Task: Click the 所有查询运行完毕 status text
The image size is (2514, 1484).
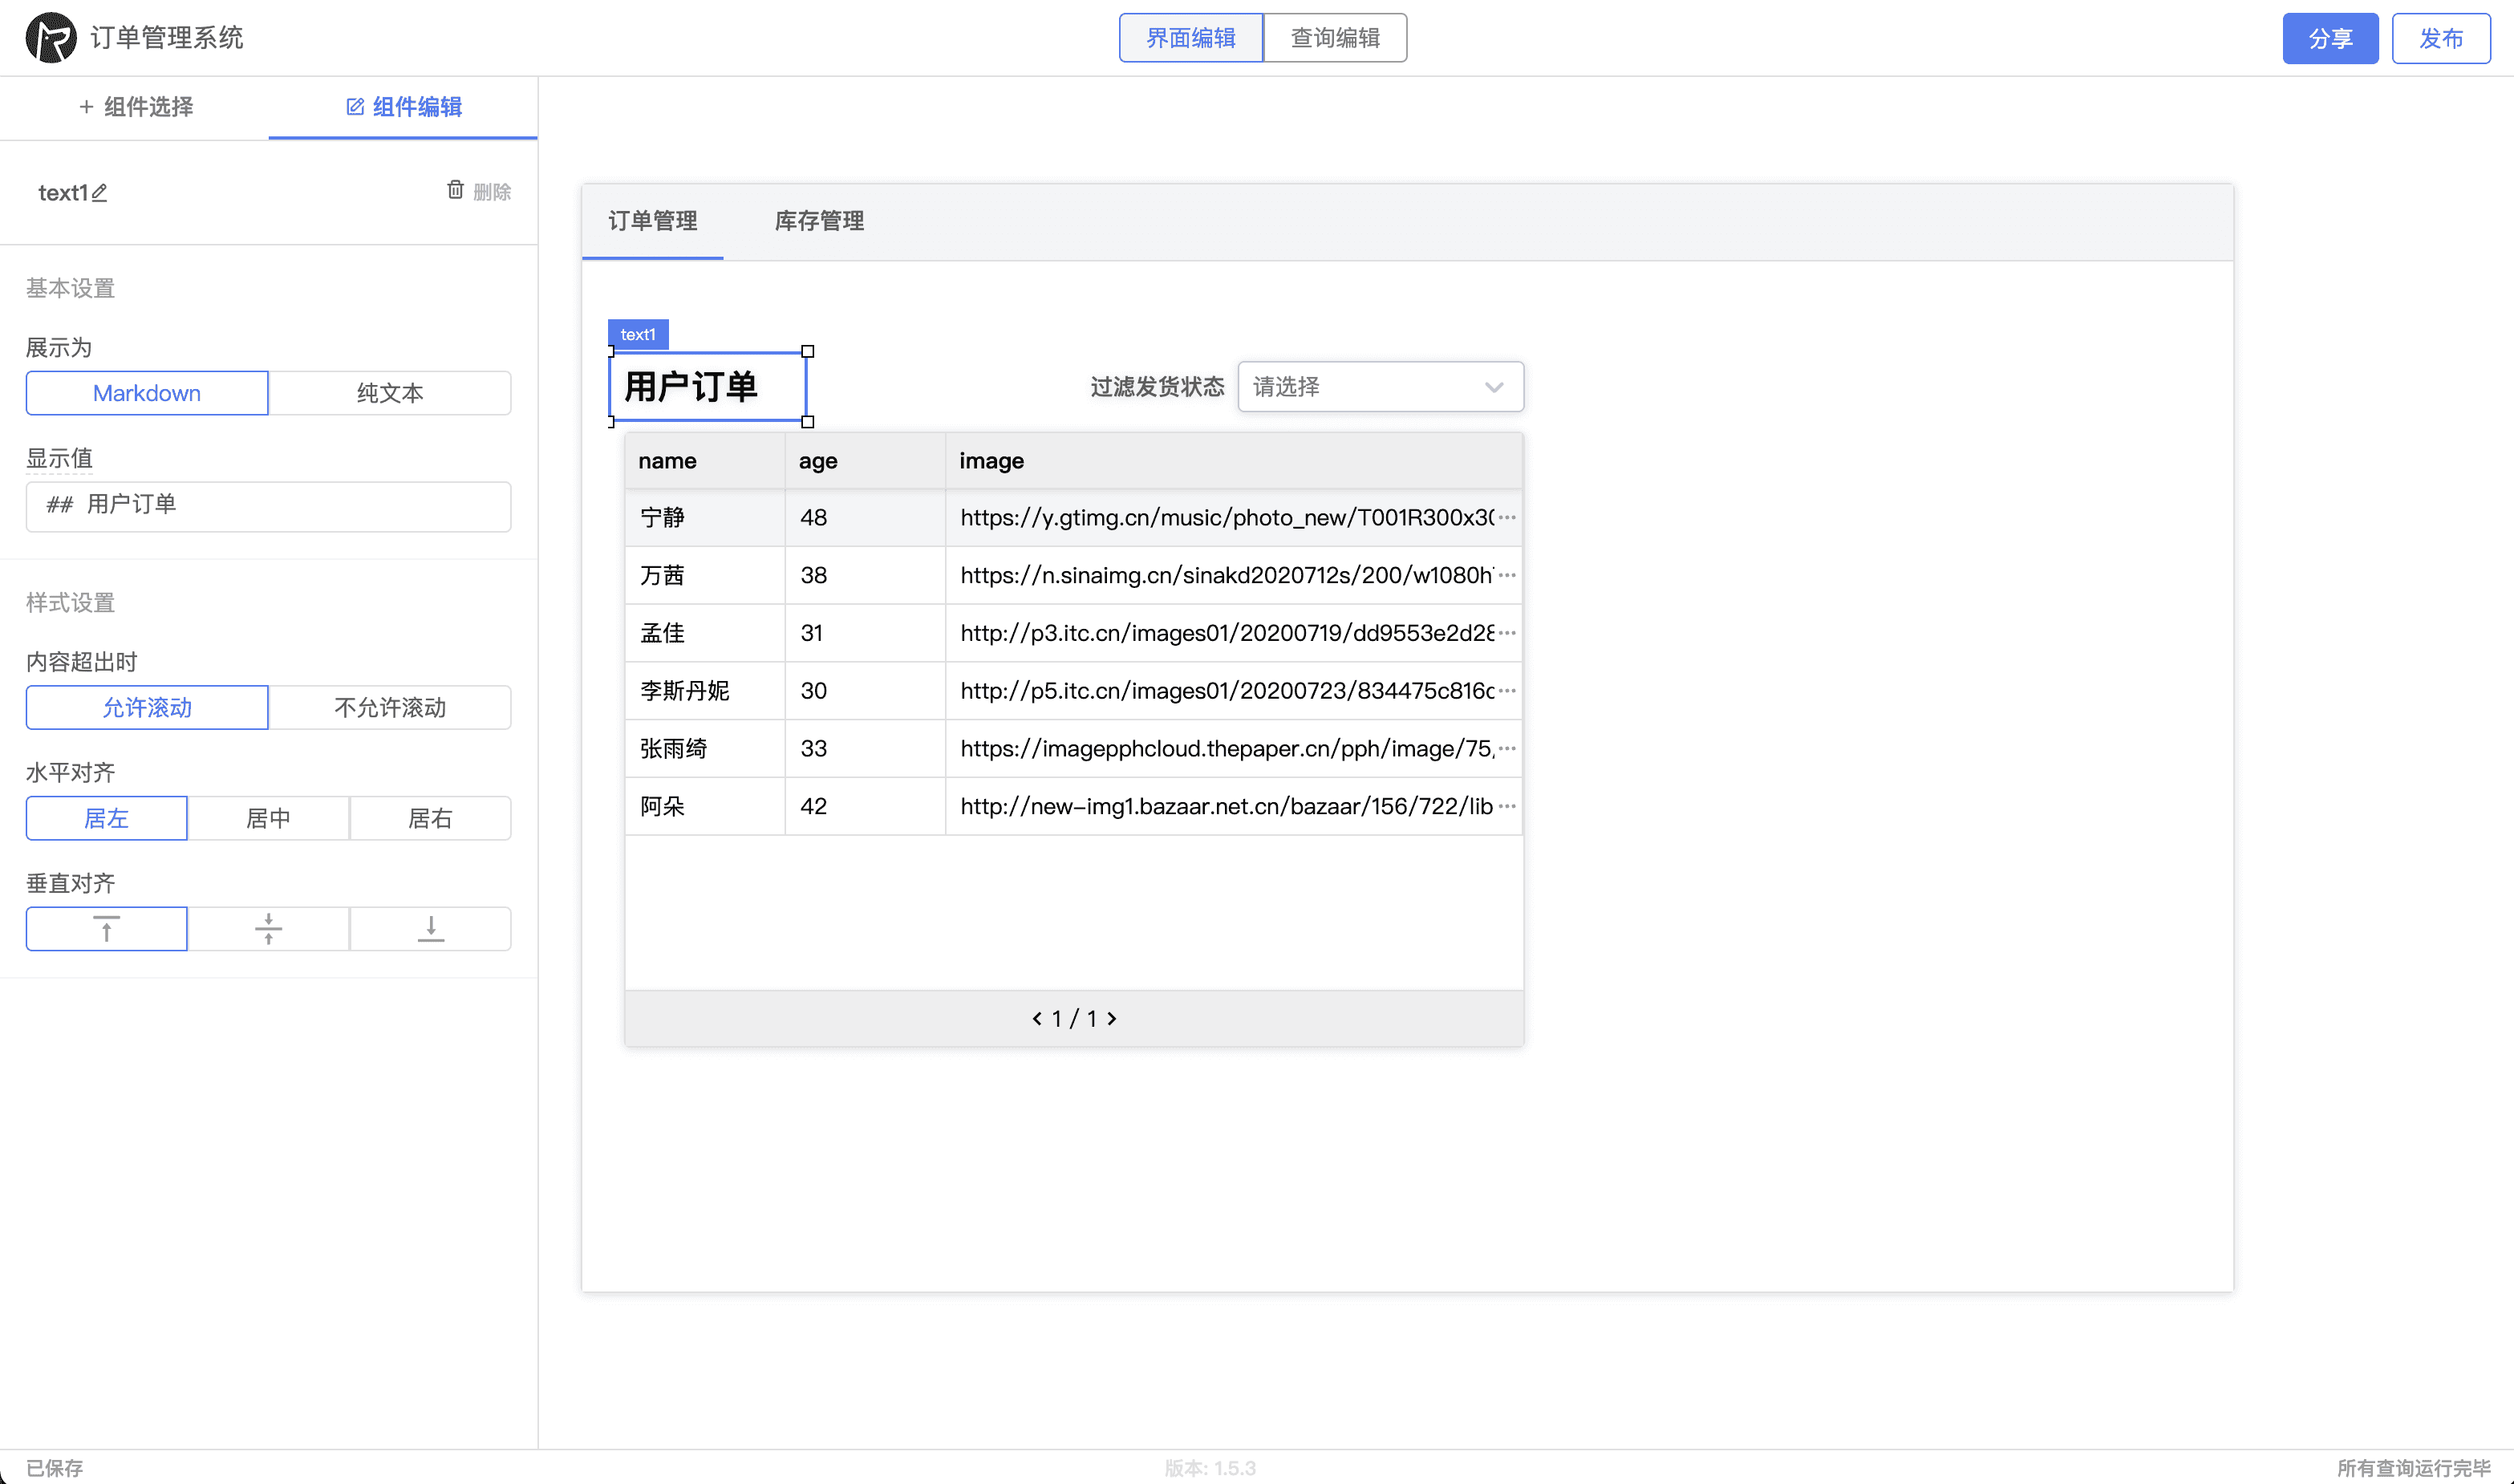Action: click(2413, 1468)
